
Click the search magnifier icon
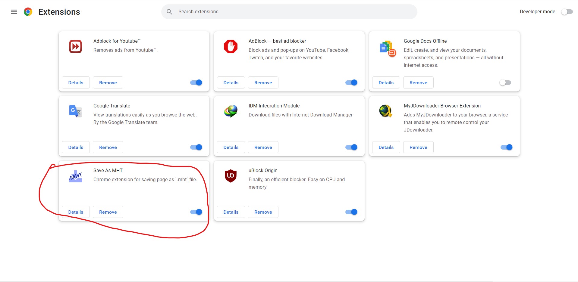click(169, 12)
